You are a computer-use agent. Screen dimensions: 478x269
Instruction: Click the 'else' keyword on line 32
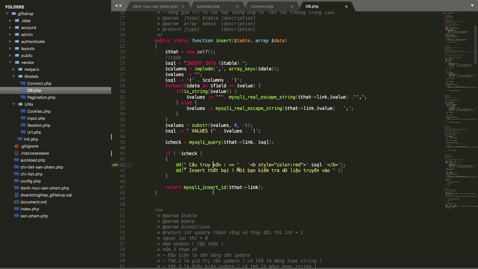pos(186,103)
